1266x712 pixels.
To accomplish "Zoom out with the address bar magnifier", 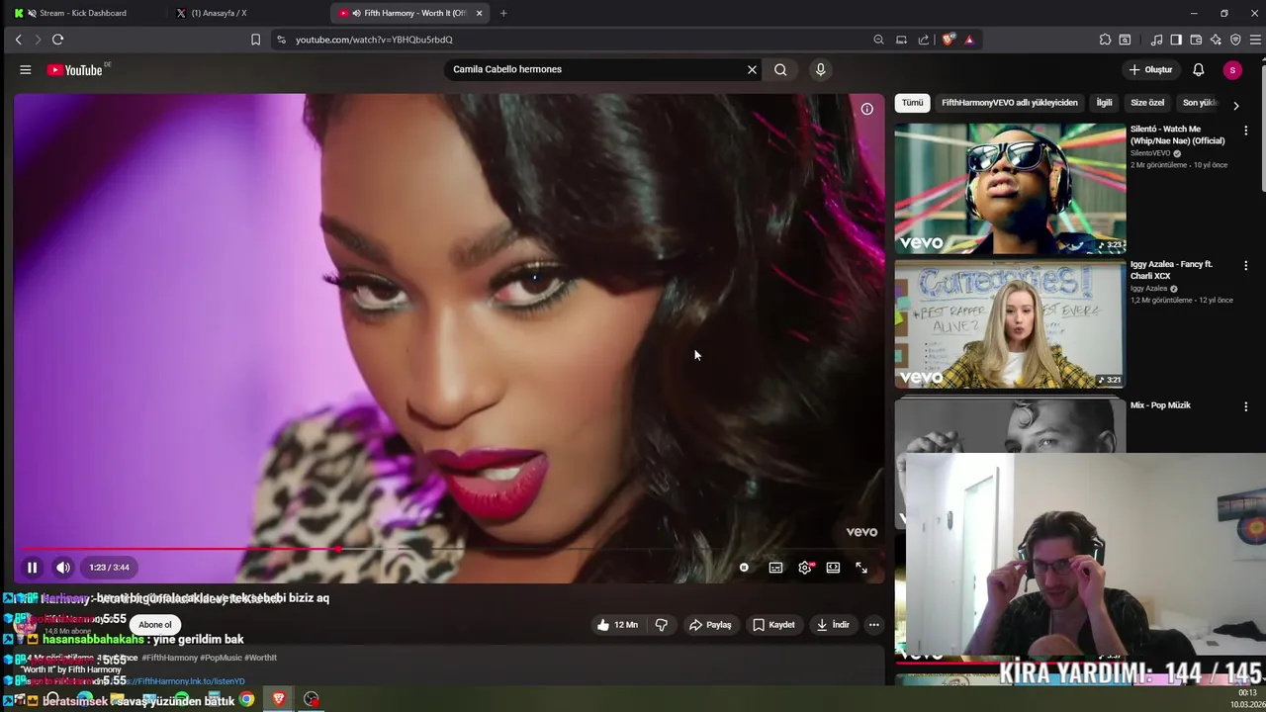I will pos(878,40).
